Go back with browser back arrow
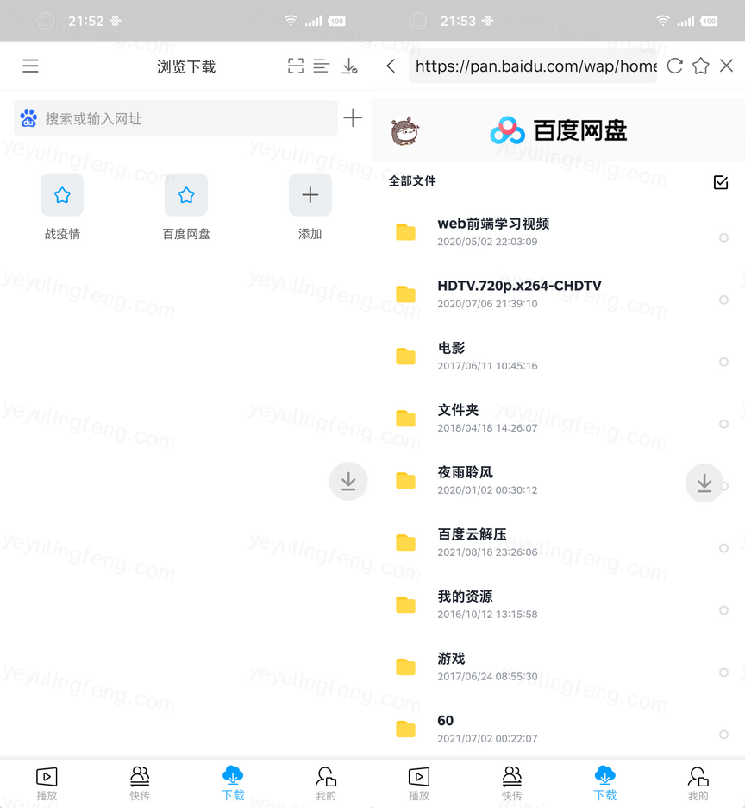 coord(391,66)
